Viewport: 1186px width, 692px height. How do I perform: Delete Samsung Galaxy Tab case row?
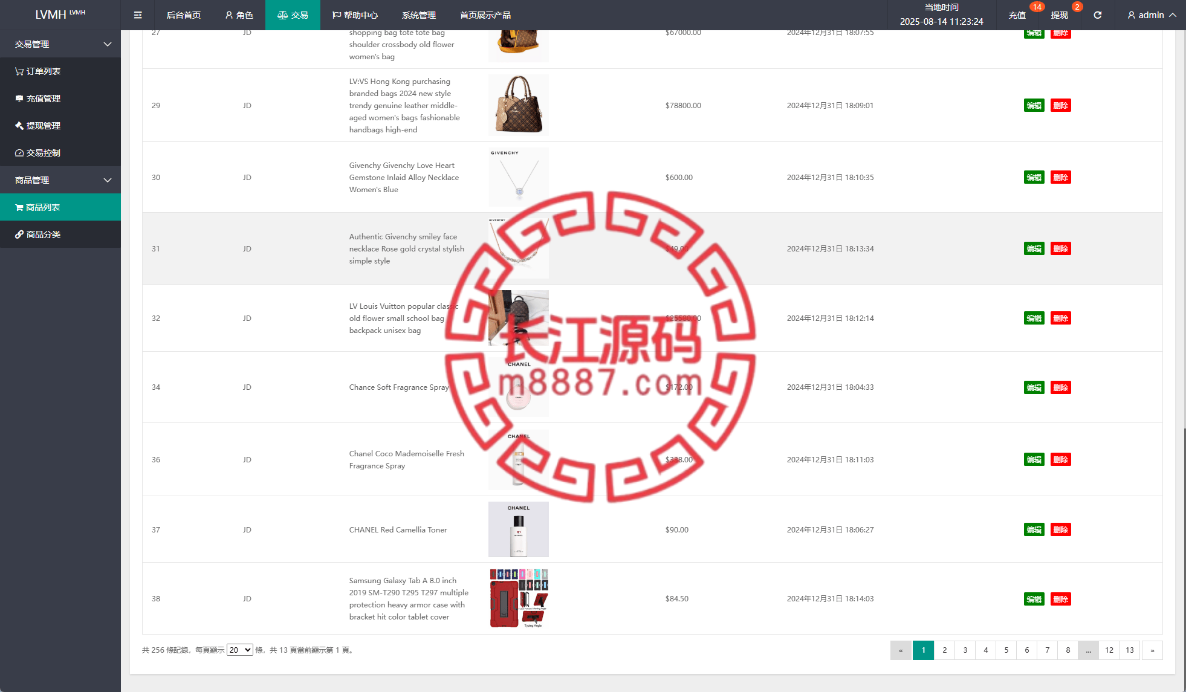pyautogui.click(x=1061, y=599)
